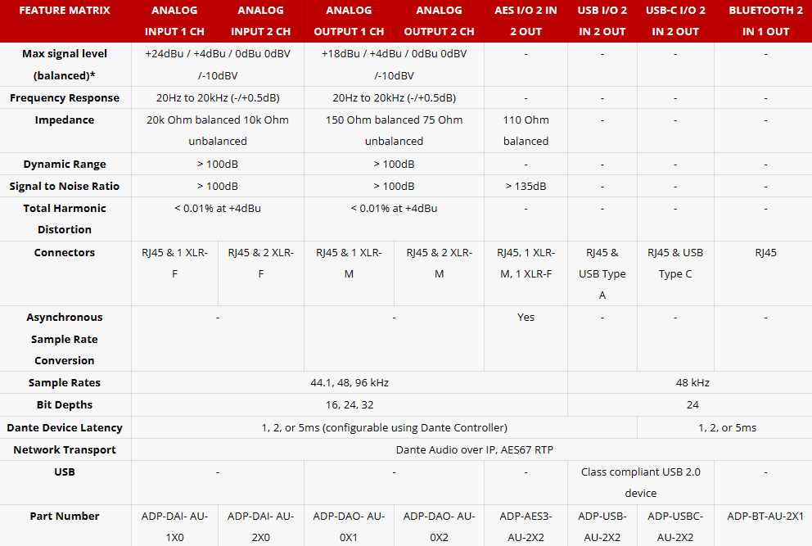Image resolution: width=812 pixels, height=546 pixels.
Task: Select the AES I/O 2 IN 2 OUT header
Action: (526, 21)
